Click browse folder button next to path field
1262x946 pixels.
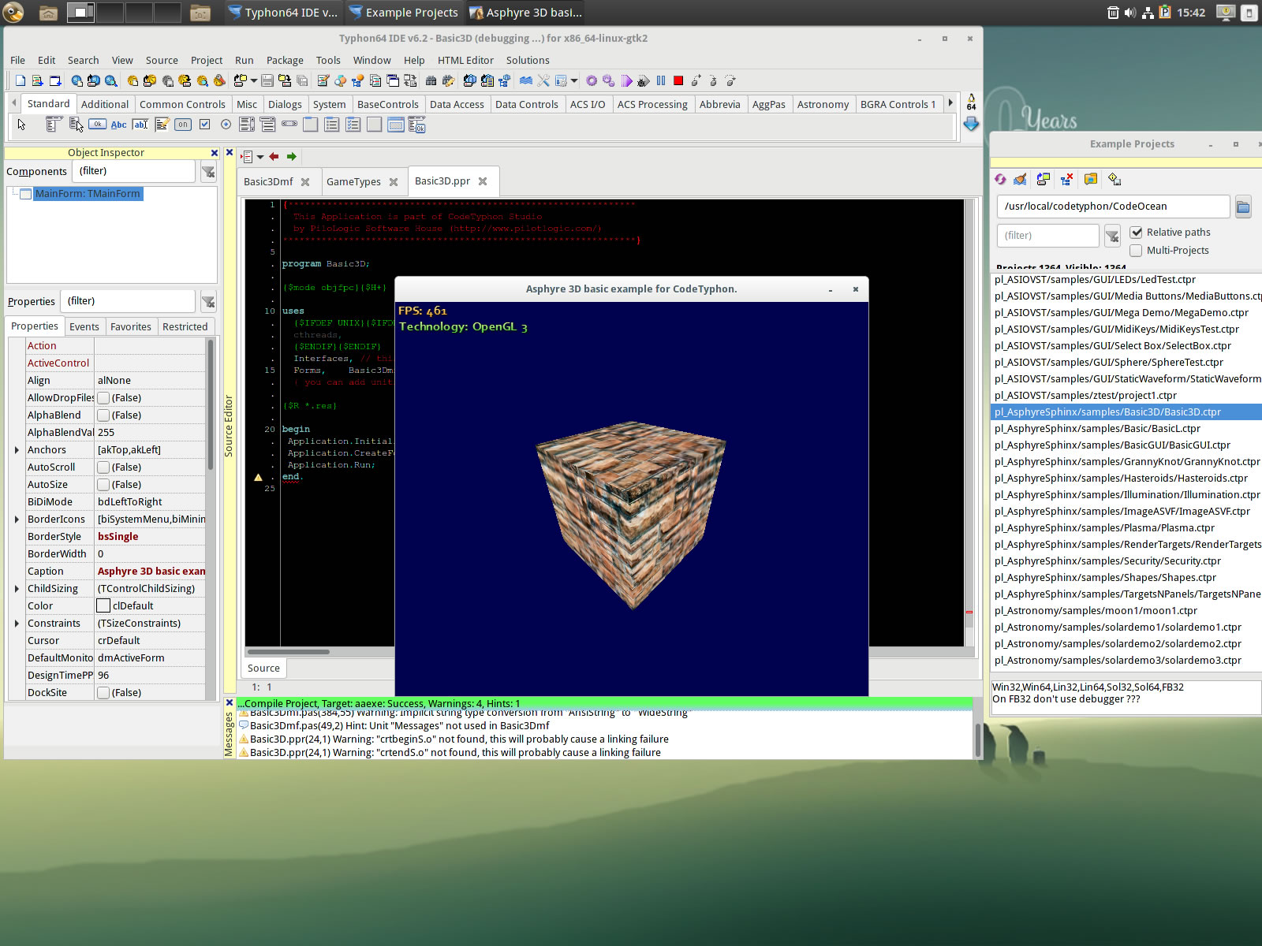pyautogui.click(x=1243, y=207)
